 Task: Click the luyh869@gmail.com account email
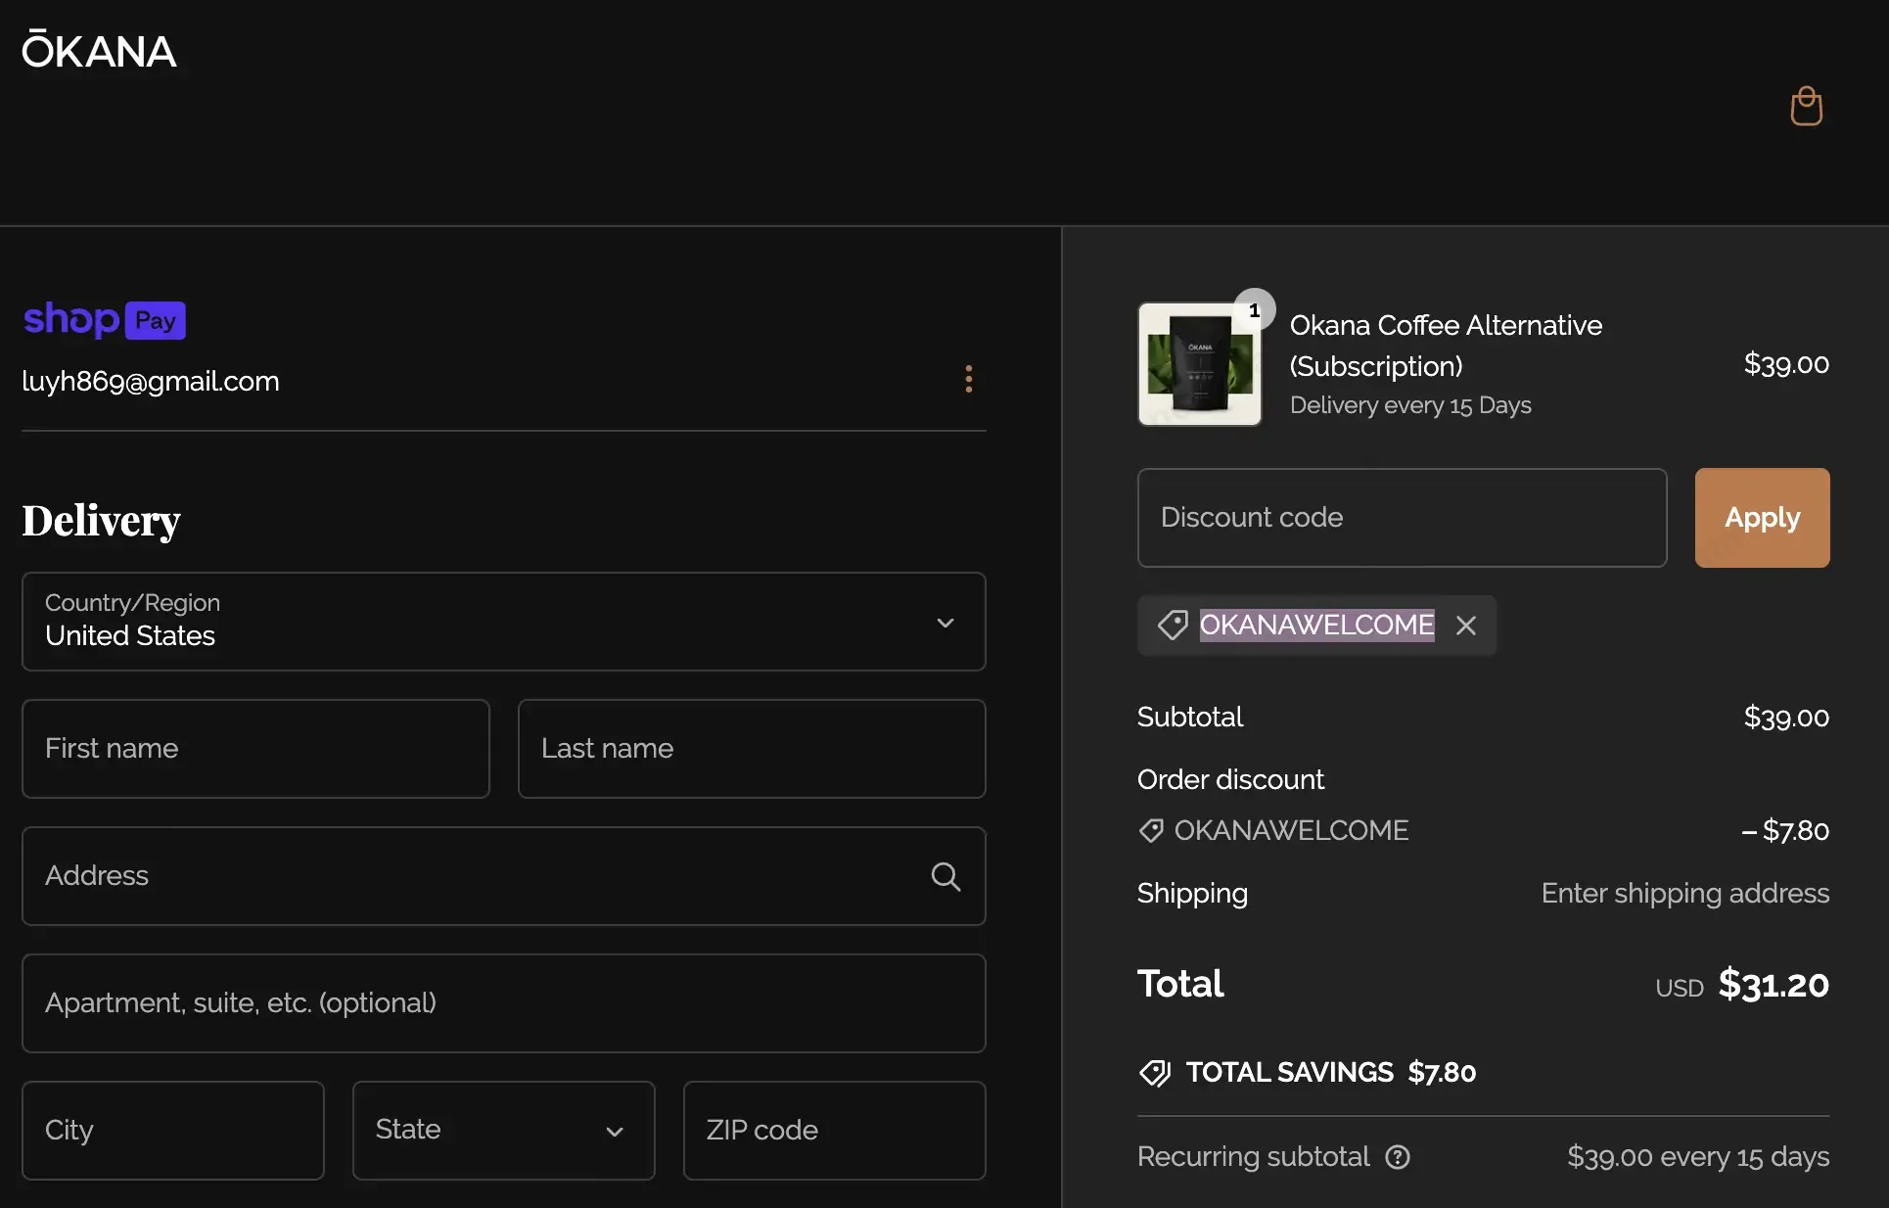(x=151, y=382)
